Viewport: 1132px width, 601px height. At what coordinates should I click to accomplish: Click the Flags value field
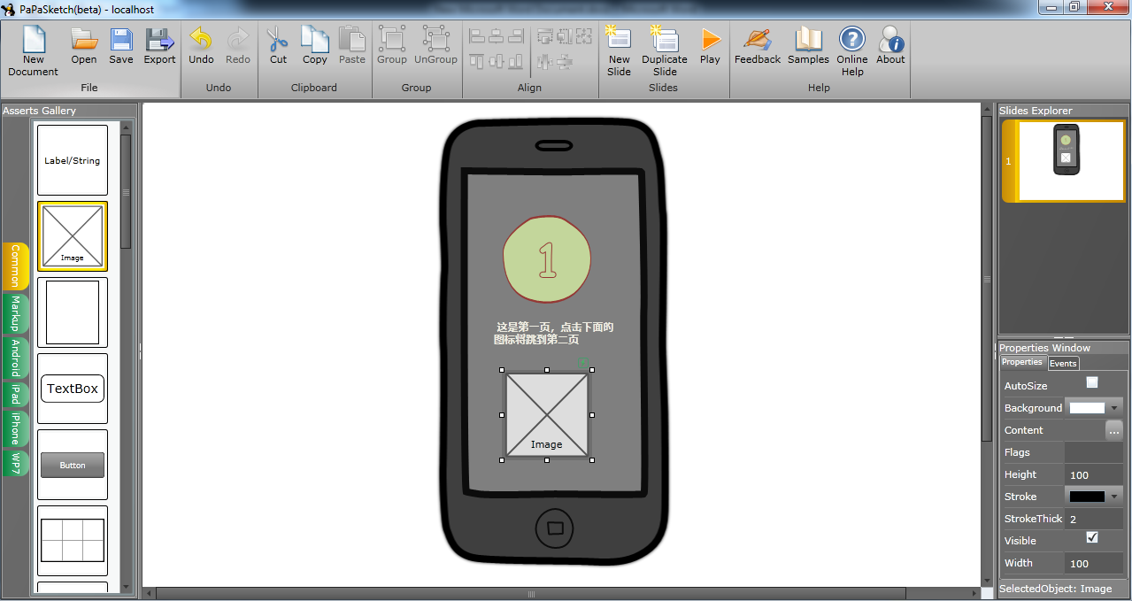(1095, 452)
